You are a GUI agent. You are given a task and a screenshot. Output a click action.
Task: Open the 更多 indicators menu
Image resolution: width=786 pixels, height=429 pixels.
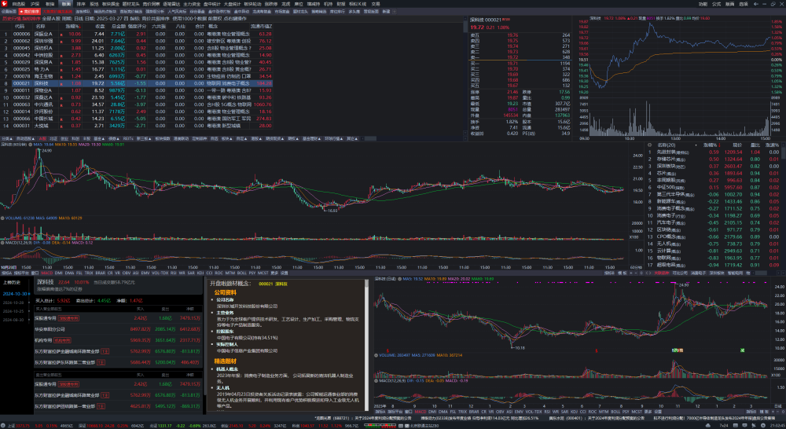[x=274, y=273]
